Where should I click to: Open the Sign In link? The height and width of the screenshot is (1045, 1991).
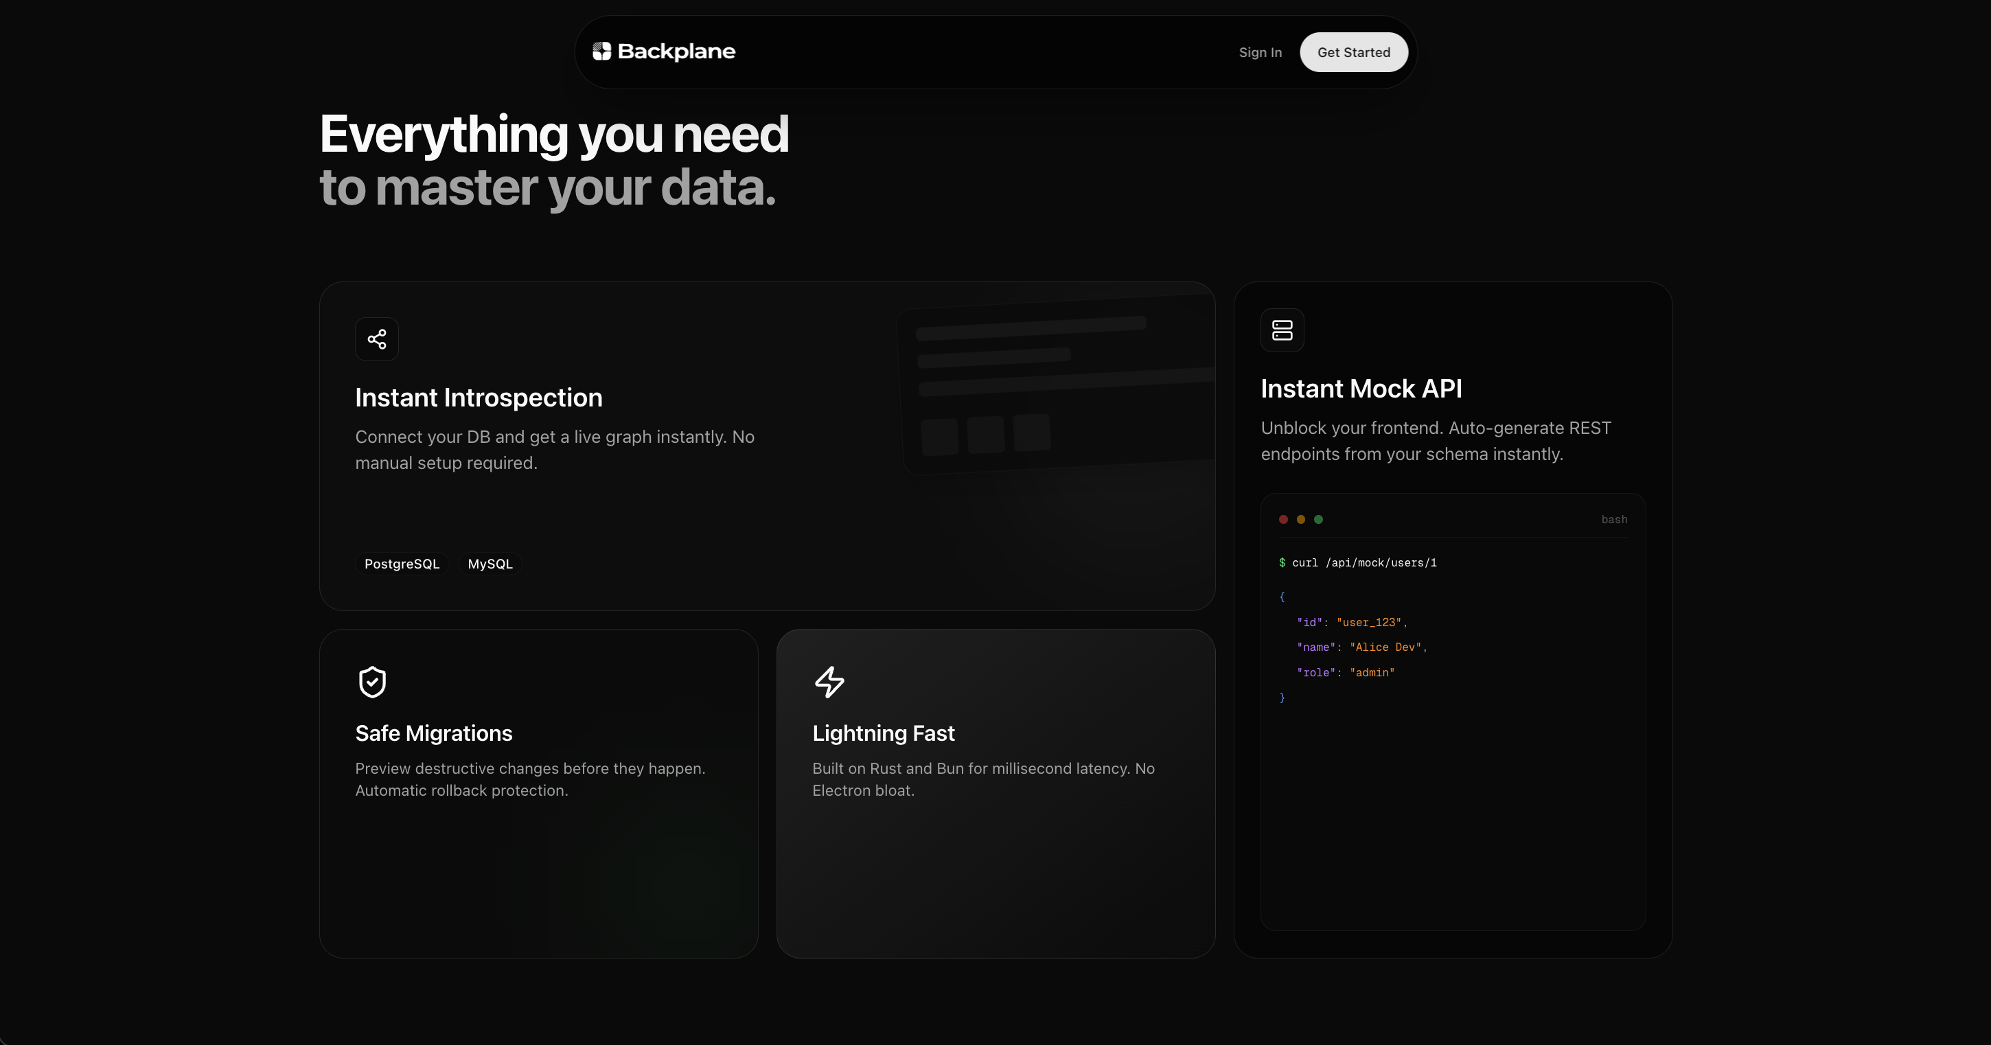(x=1260, y=53)
